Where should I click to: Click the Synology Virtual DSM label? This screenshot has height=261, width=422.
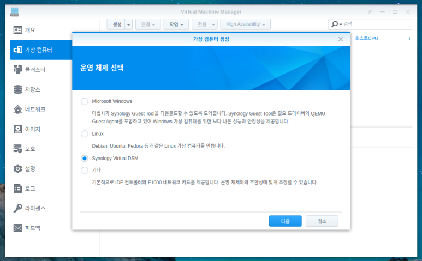pyautogui.click(x=115, y=159)
